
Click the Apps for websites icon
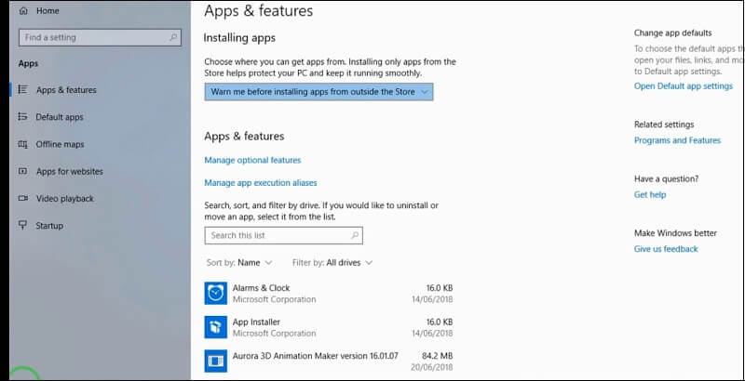[22, 171]
